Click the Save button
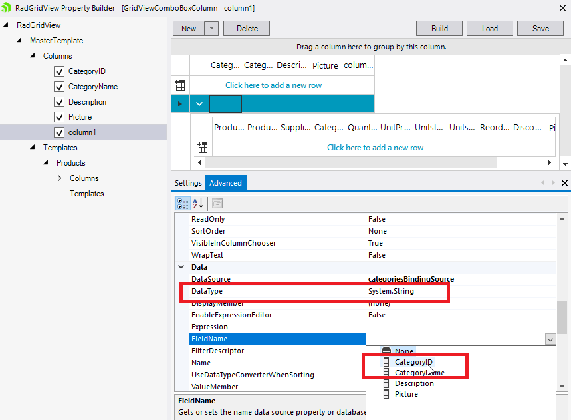Viewport: 571px width, 420px height. [540, 29]
